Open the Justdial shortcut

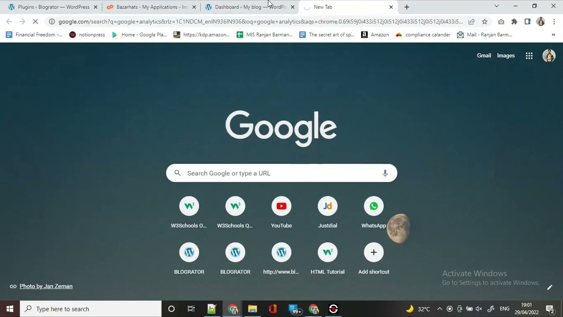[x=327, y=206]
